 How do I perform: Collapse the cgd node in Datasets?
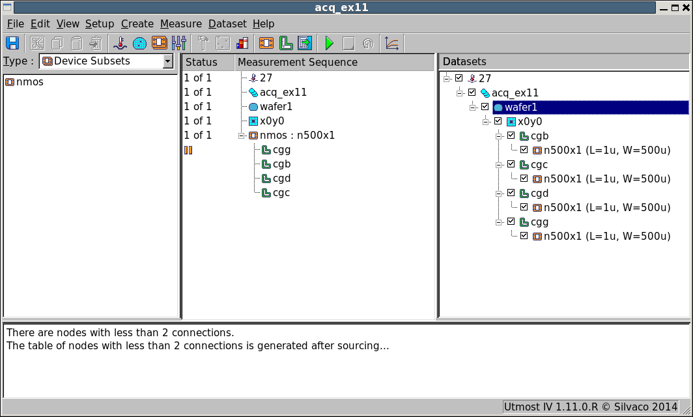pos(498,194)
